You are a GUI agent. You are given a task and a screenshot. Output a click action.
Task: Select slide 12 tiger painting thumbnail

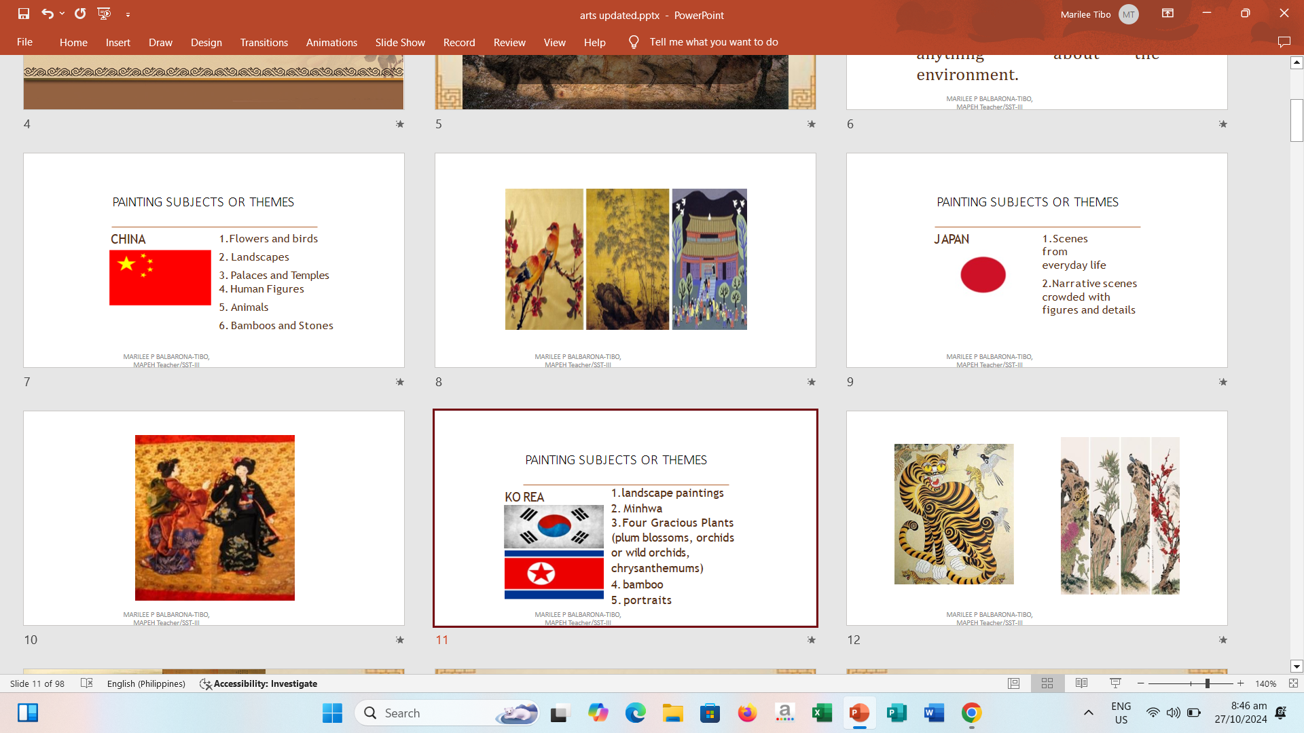coord(1037,518)
